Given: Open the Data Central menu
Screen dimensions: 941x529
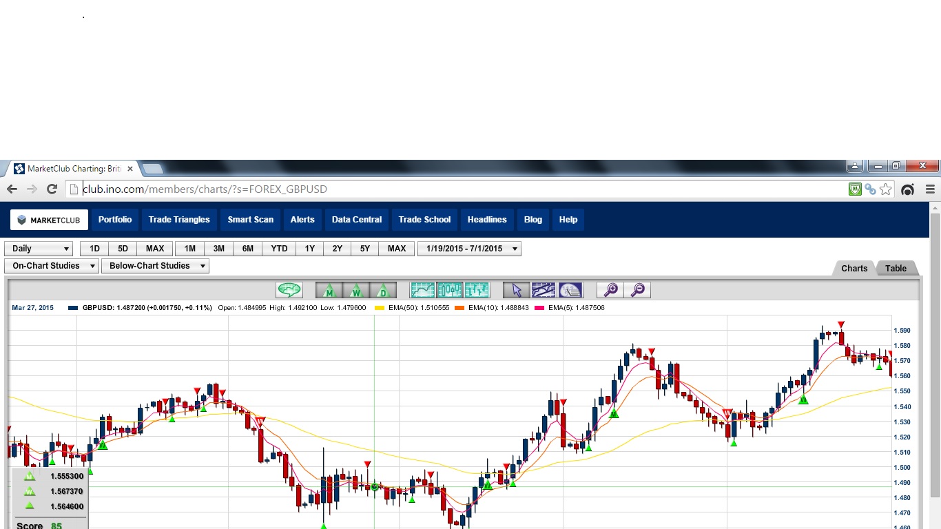Looking at the screenshot, I should pyautogui.click(x=357, y=220).
